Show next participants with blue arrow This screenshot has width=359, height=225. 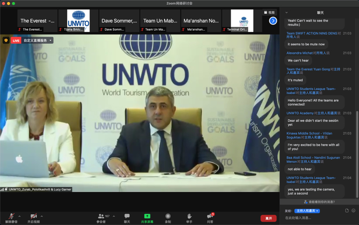tap(273, 21)
